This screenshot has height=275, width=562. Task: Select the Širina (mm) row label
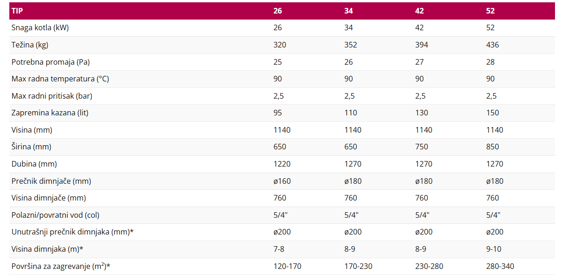(x=31, y=147)
